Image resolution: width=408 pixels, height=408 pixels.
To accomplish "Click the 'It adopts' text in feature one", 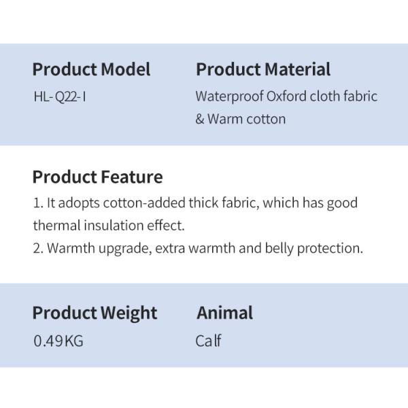I will (72, 203).
